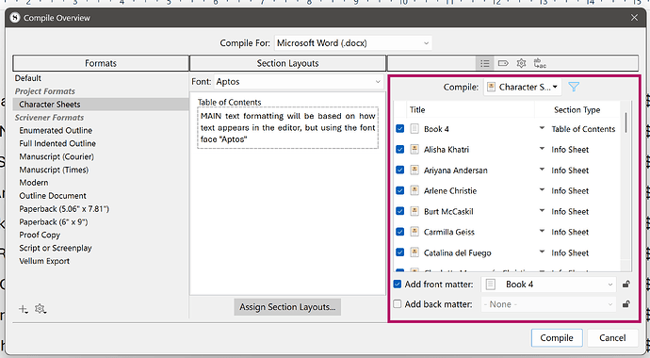Click the Ariyana Andersan character sheet icon
650x358 pixels.
point(414,170)
